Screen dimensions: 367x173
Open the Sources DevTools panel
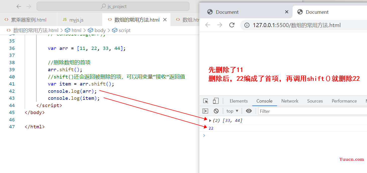[x=315, y=101]
